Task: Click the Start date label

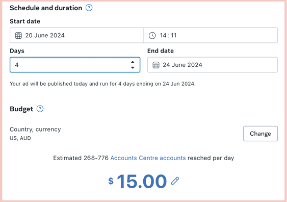Action: pos(25,21)
